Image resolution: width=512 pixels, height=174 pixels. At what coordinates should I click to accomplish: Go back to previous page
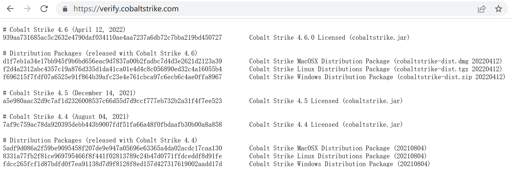pyautogui.click(x=10, y=9)
